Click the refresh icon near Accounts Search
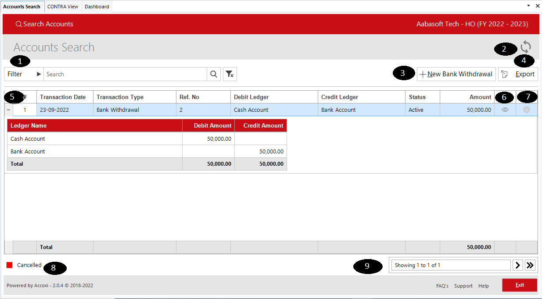 [526, 47]
